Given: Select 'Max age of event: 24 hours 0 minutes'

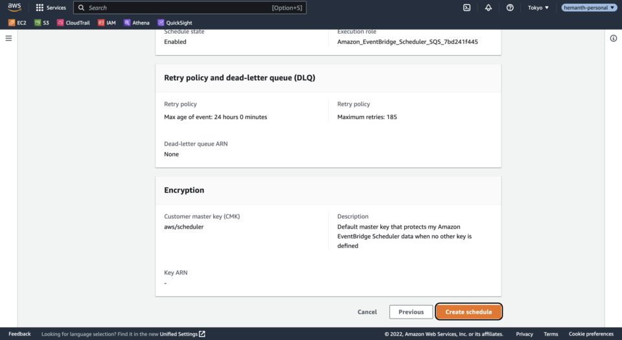Looking at the screenshot, I should tap(215, 117).
